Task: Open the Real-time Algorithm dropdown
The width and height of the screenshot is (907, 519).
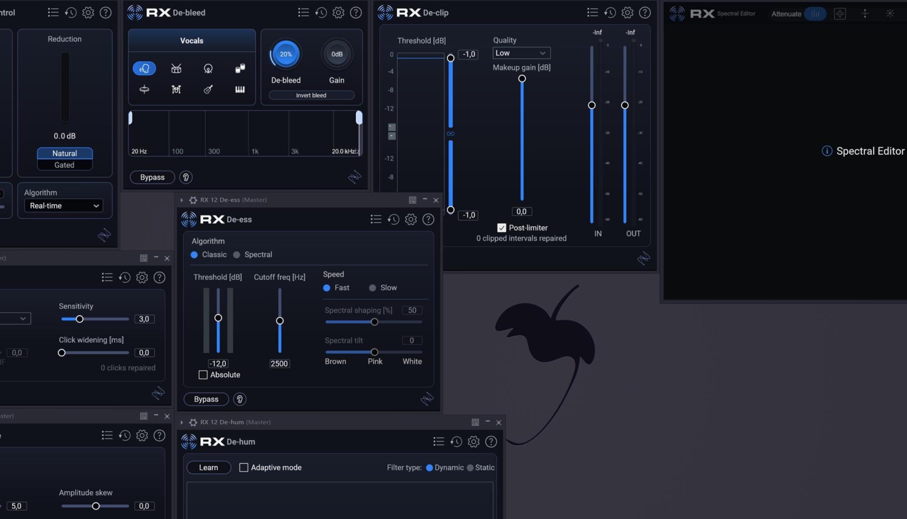Action: click(64, 206)
